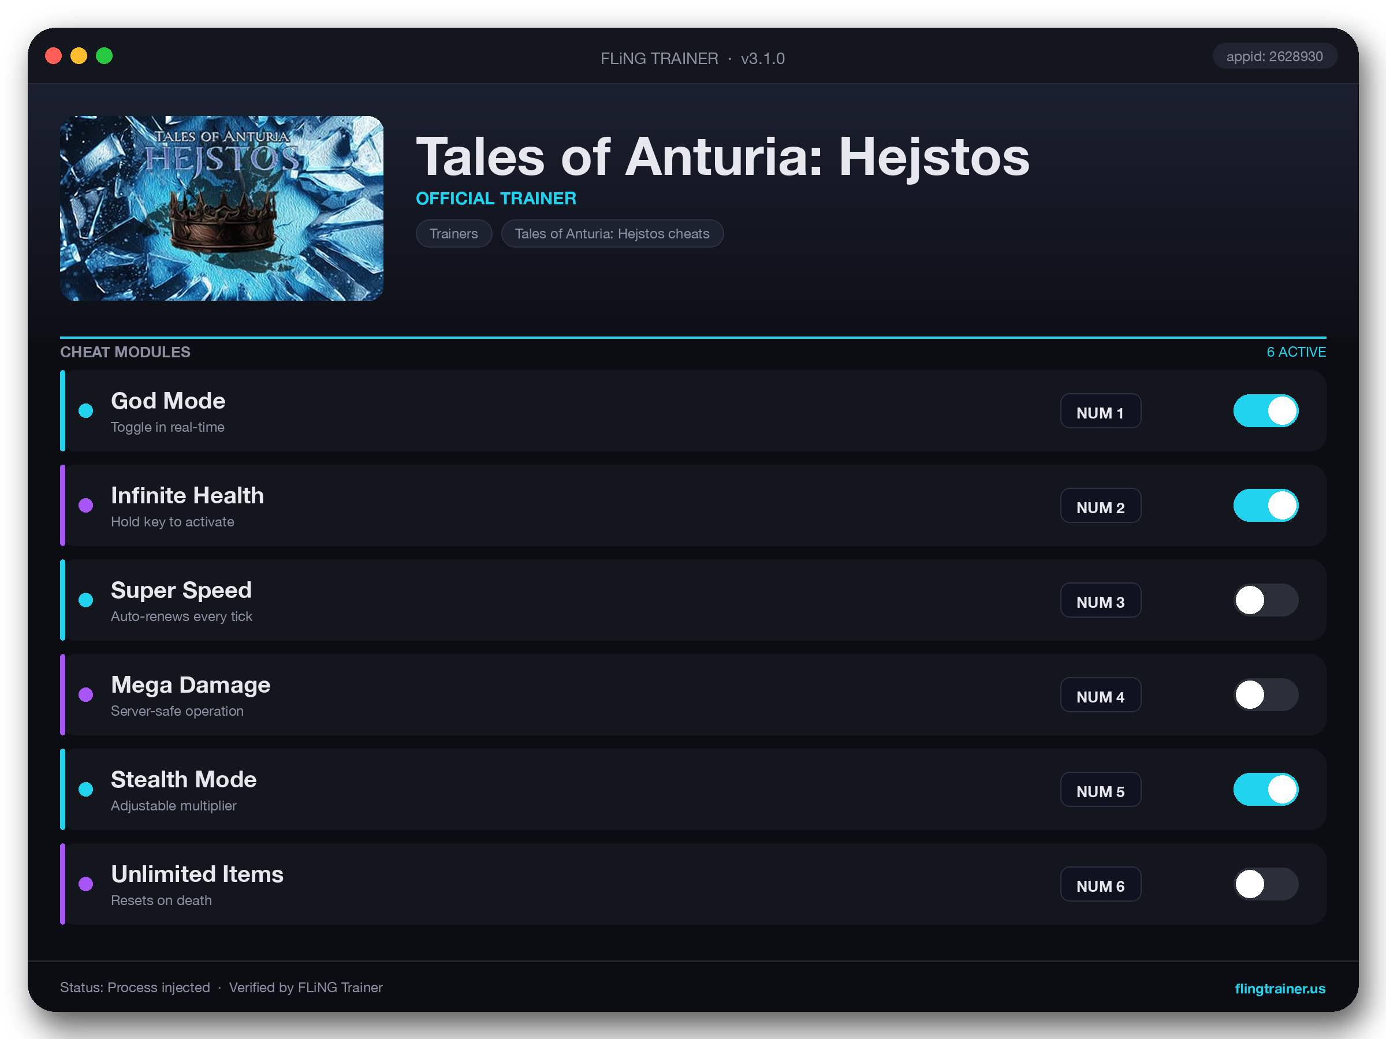The image size is (1386, 1039).
Task: Click the Tales of Anturia: Hejstos heading
Action: click(x=723, y=156)
